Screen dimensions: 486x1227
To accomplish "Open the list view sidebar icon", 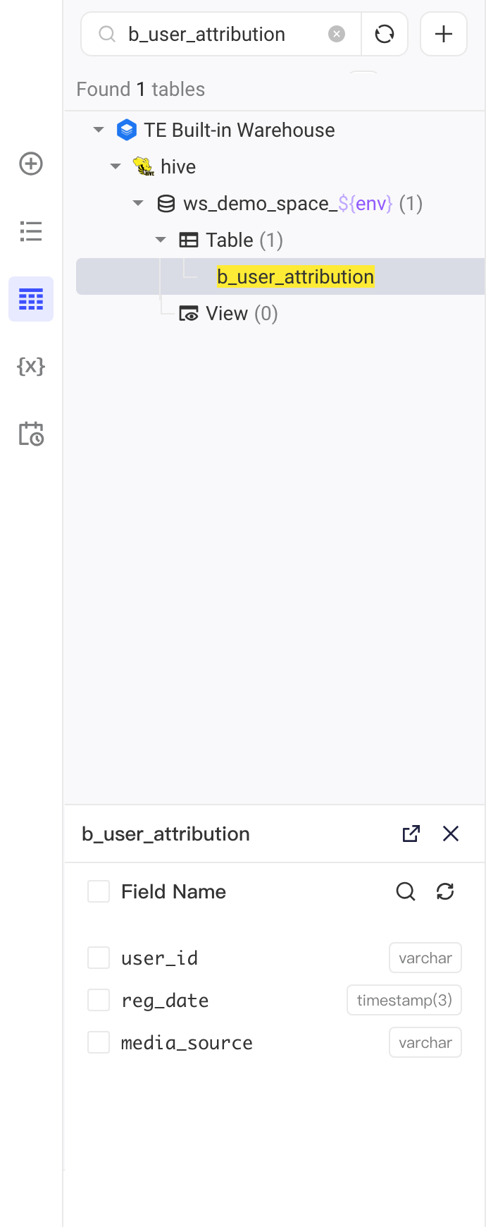I will 31,231.
